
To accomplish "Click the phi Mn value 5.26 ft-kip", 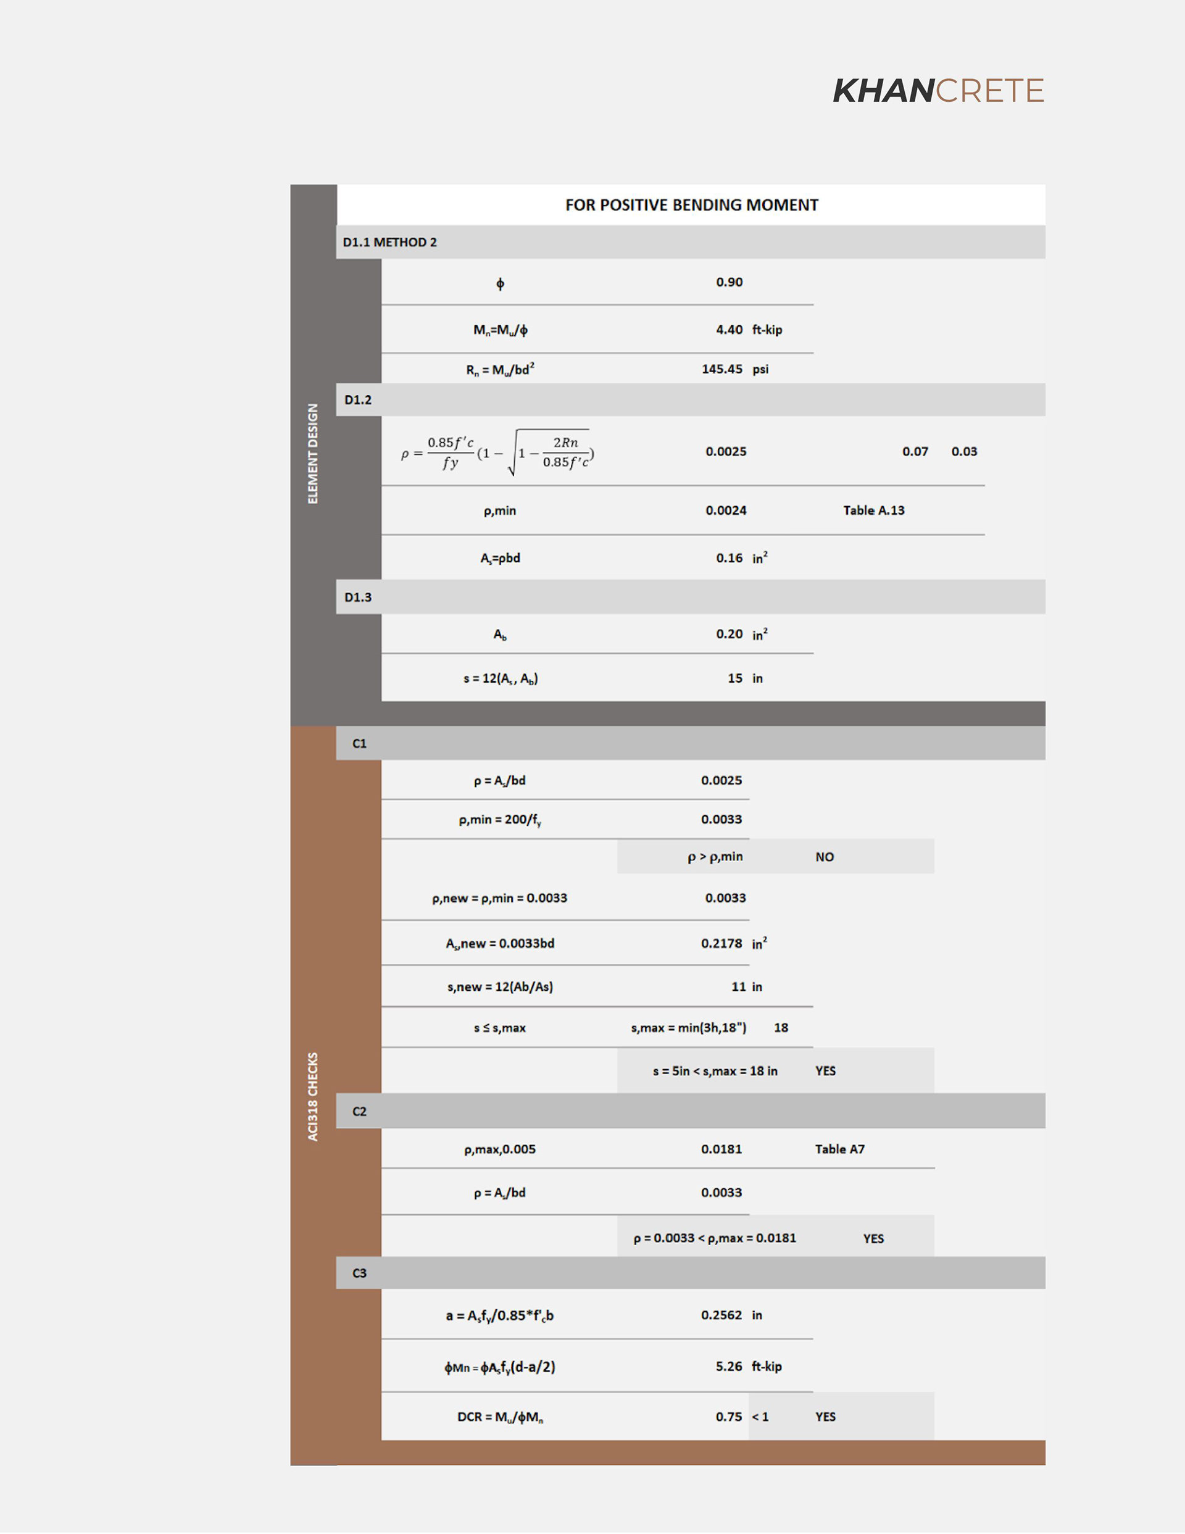I will [x=729, y=1366].
